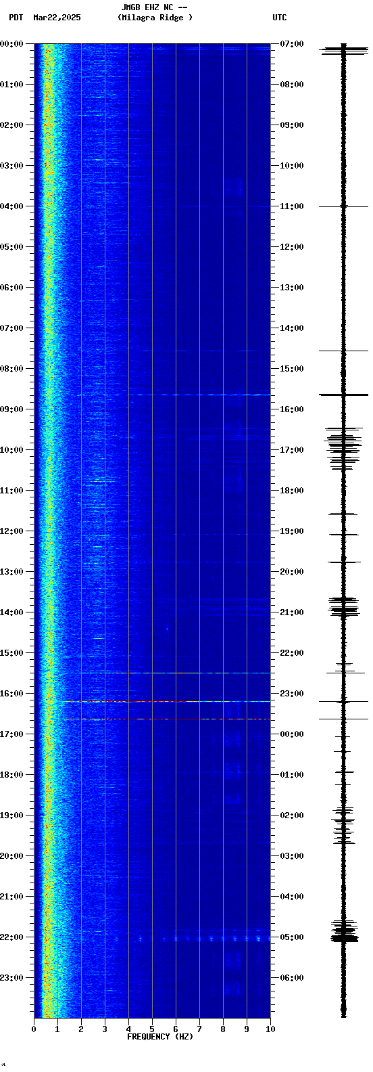The width and height of the screenshot is (373, 1072).
Task: Click the UTC '00:00' label on right axis
Action: pos(291,734)
